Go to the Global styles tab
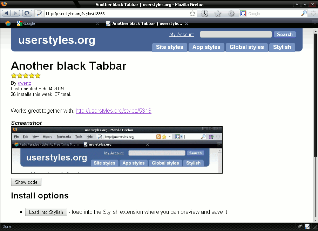This screenshot has height=231, width=318. pyautogui.click(x=246, y=47)
